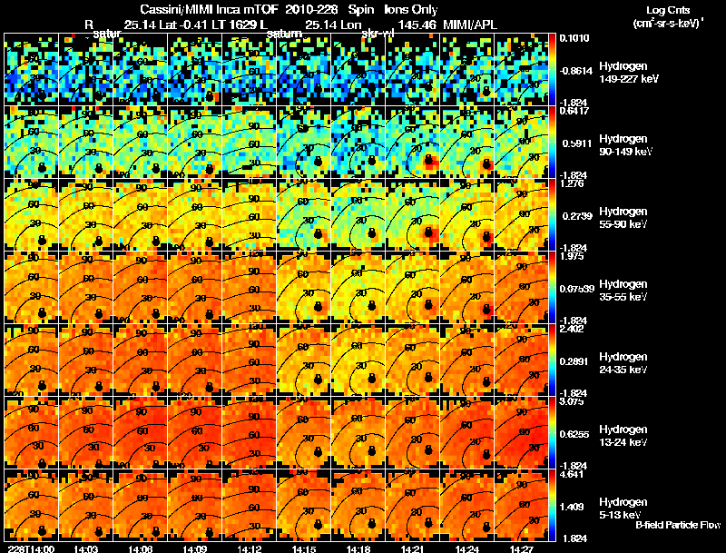Click the 0.6255 color scale value
Image resolution: width=726 pixels, height=553 pixels.
pos(574,434)
